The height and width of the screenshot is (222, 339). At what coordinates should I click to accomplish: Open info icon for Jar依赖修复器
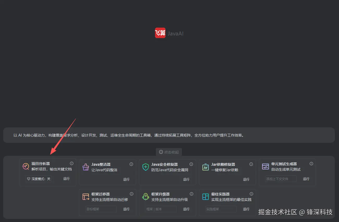pyautogui.click(x=251, y=164)
